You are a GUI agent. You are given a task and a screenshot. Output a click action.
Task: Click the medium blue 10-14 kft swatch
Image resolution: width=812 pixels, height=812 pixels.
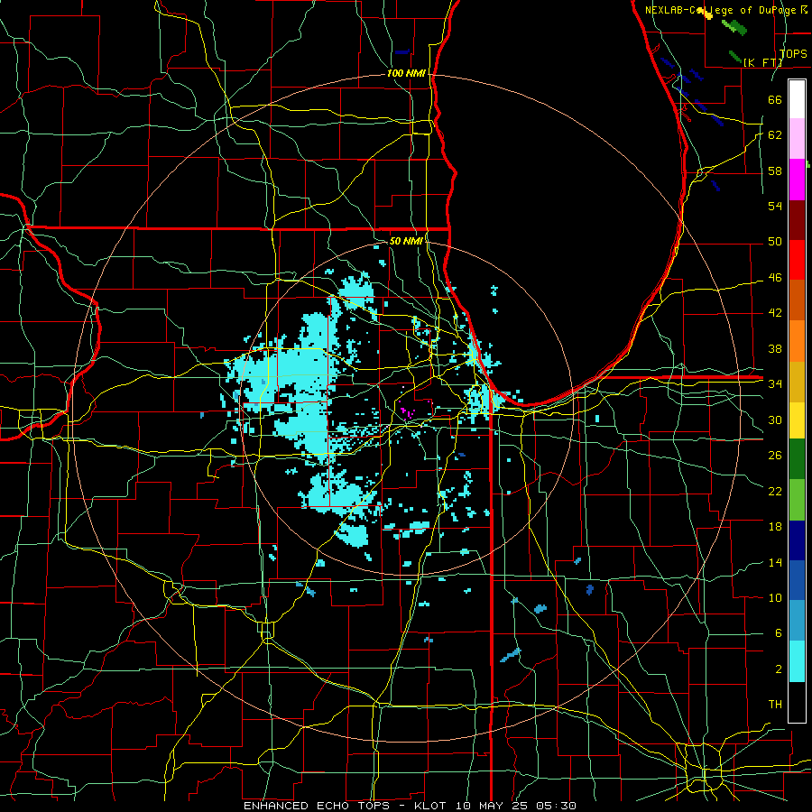click(x=797, y=580)
